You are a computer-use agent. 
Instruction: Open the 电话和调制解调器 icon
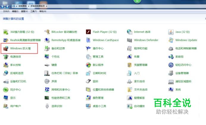171,49
